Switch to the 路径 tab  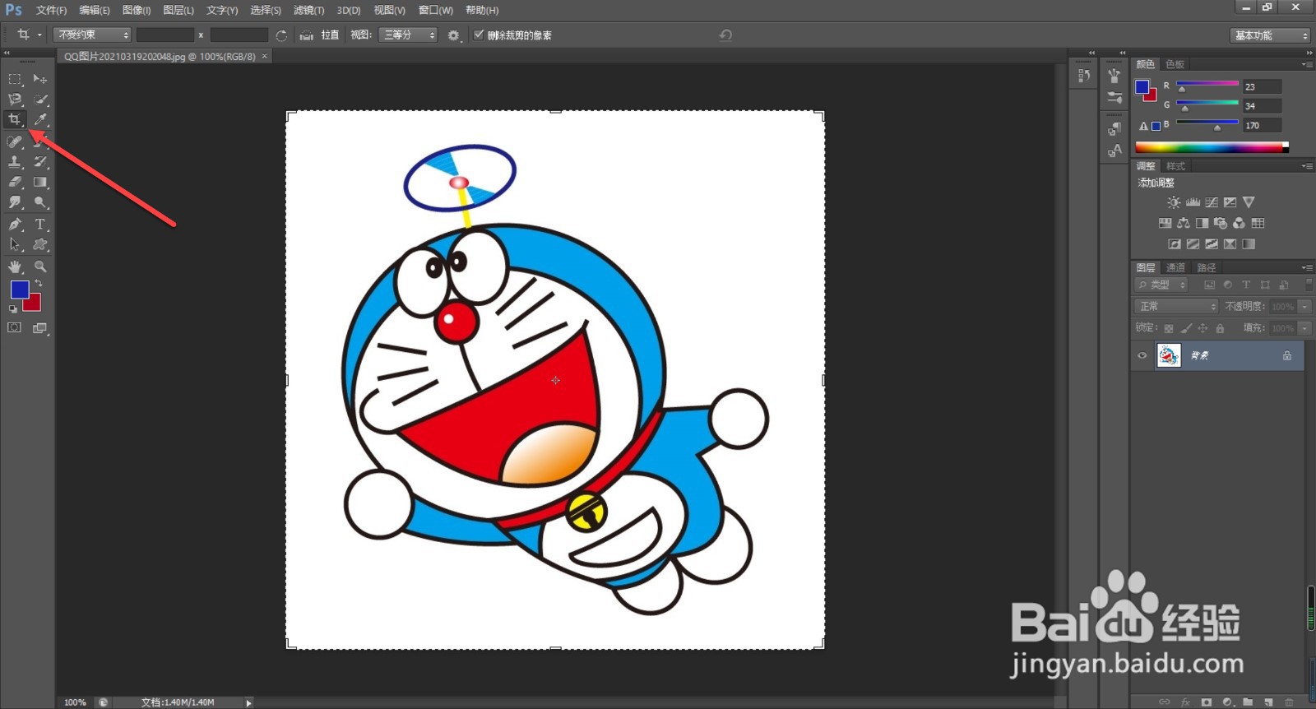pyautogui.click(x=1207, y=267)
